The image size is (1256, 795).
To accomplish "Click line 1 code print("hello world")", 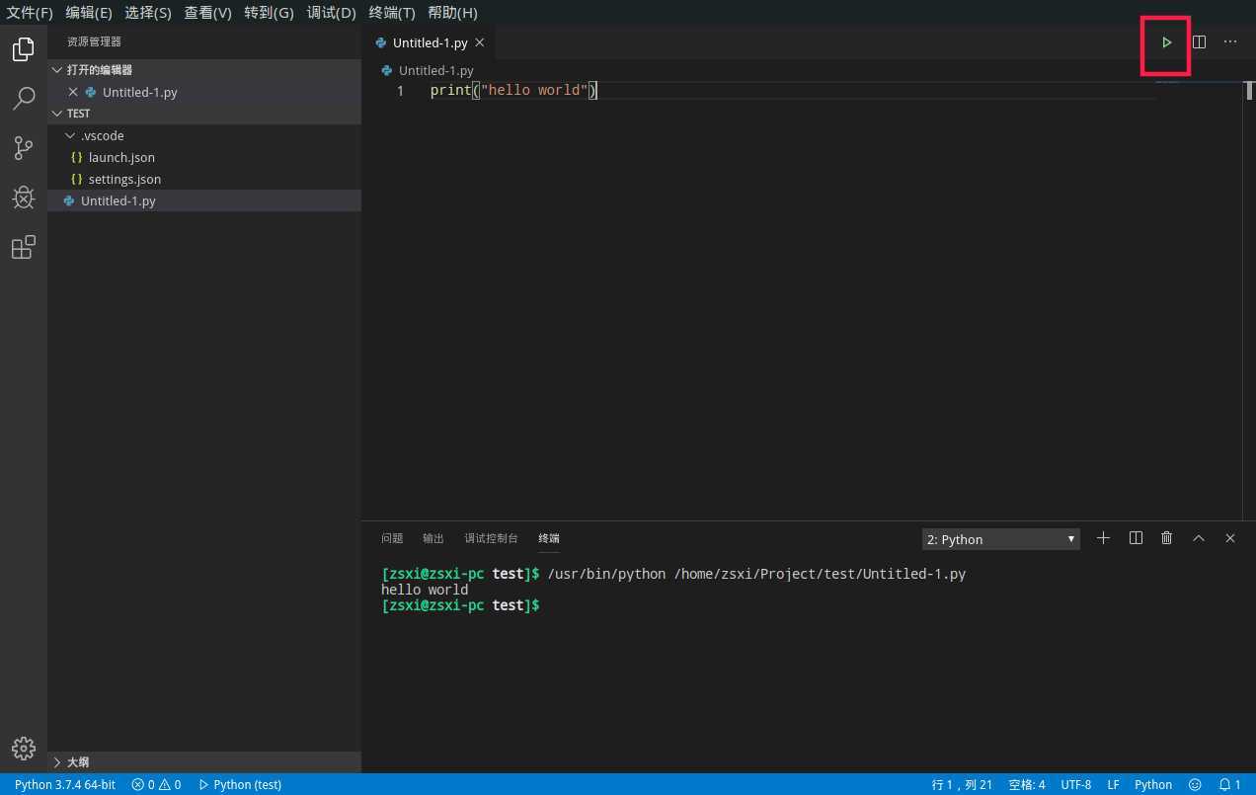I will tap(514, 91).
